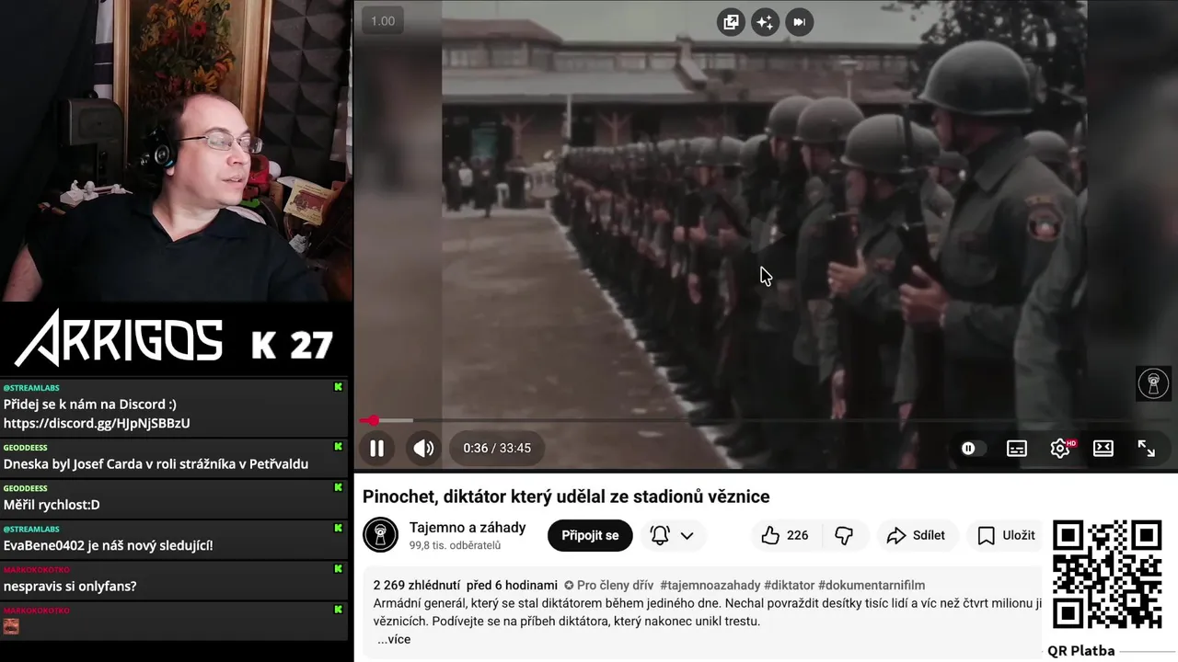Open player settings gear
The image size is (1178, 662).
pyautogui.click(x=1060, y=448)
